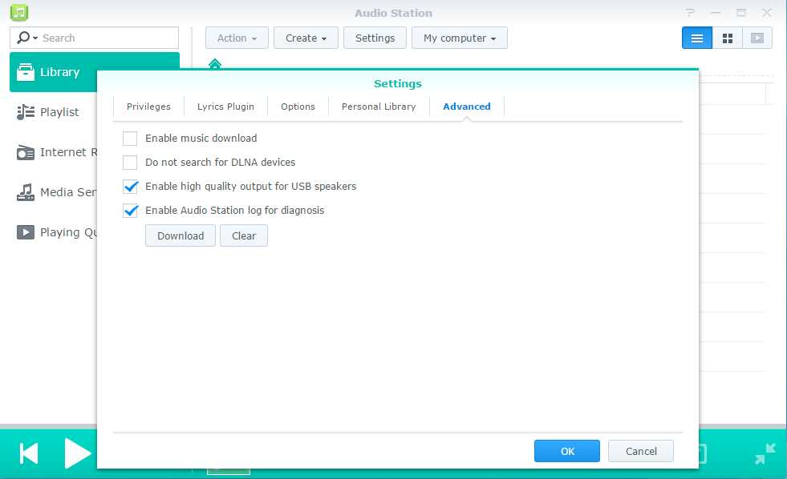Switch to the Privileges tab
Viewport: 787px width, 479px height.
[148, 107]
